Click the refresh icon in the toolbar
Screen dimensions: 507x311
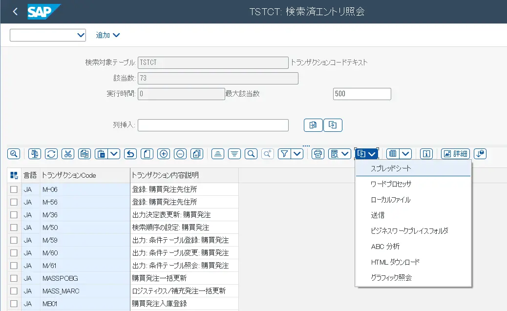point(51,154)
